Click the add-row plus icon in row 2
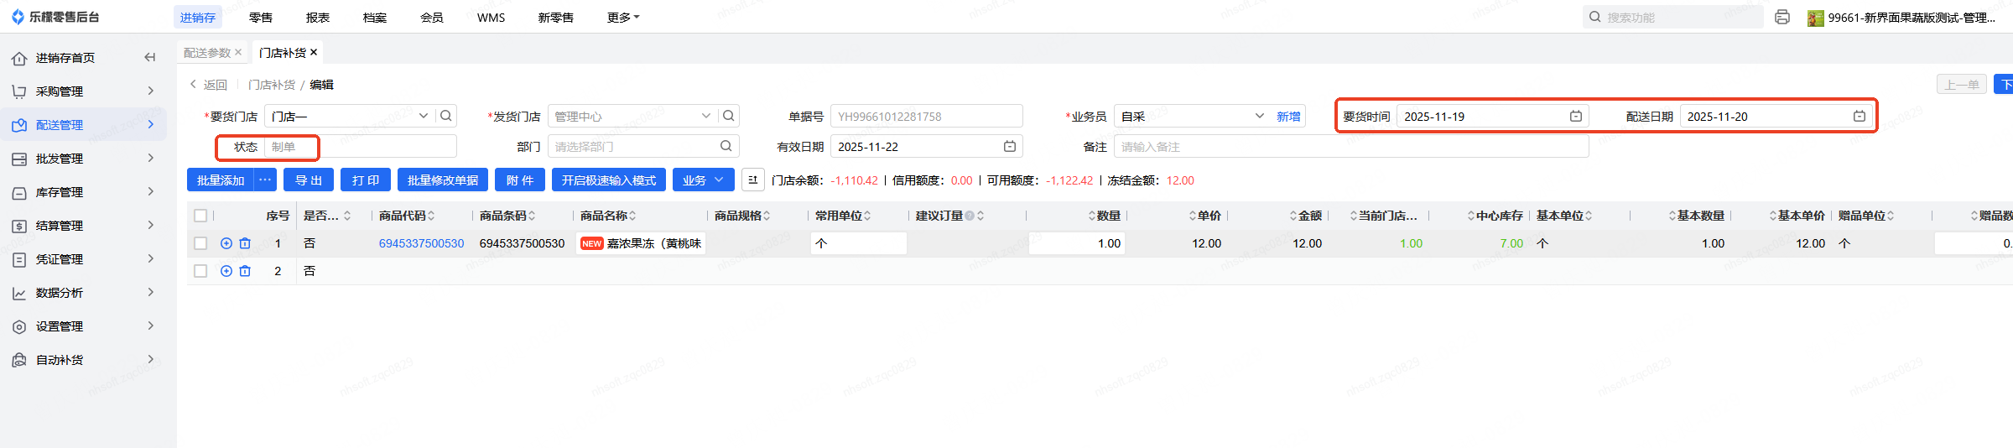The image size is (2013, 448). click(226, 271)
